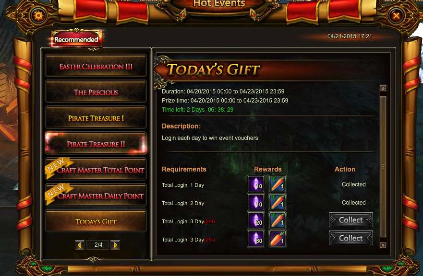
Task: Go to the next event list page
Action: 115,245
